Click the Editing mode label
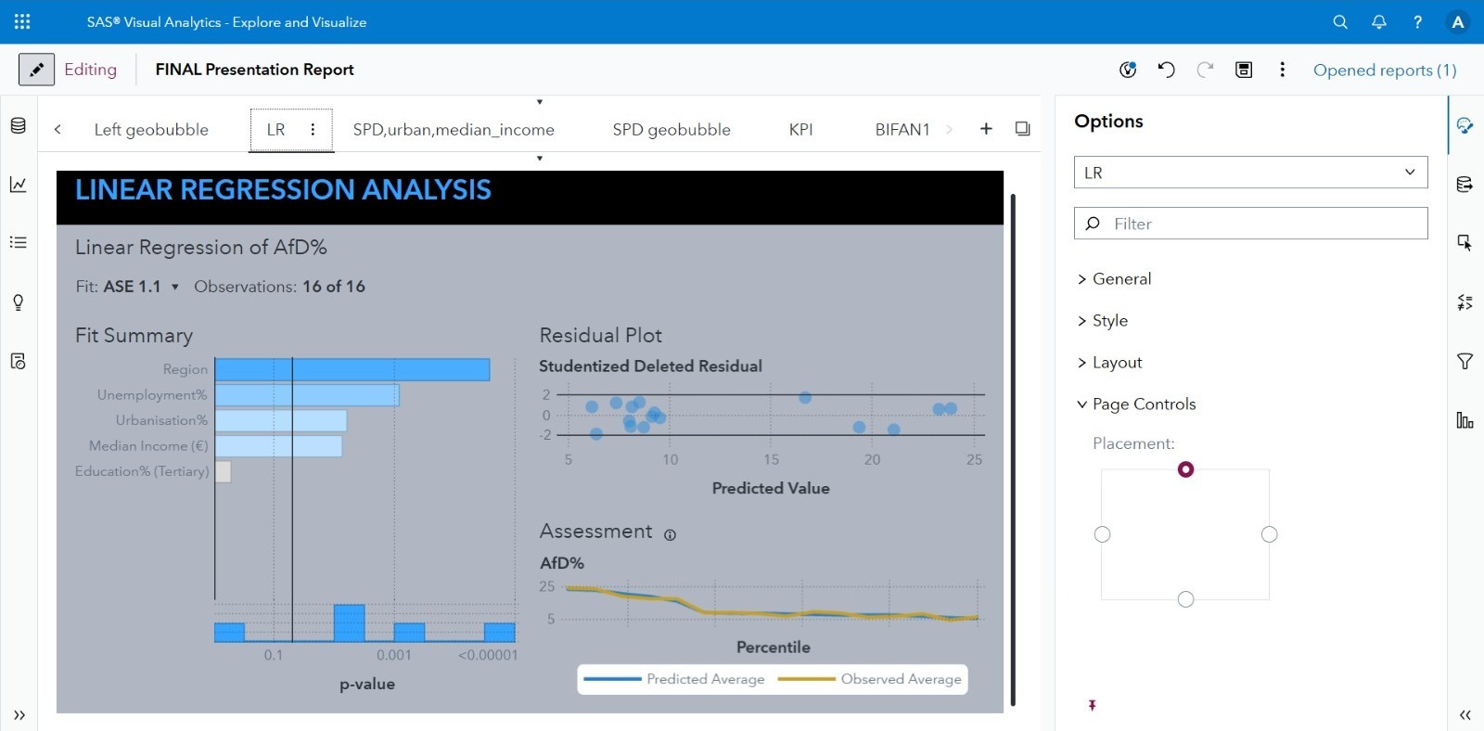Image resolution: width=1484 pixels, height=731 pixels. 90,70
